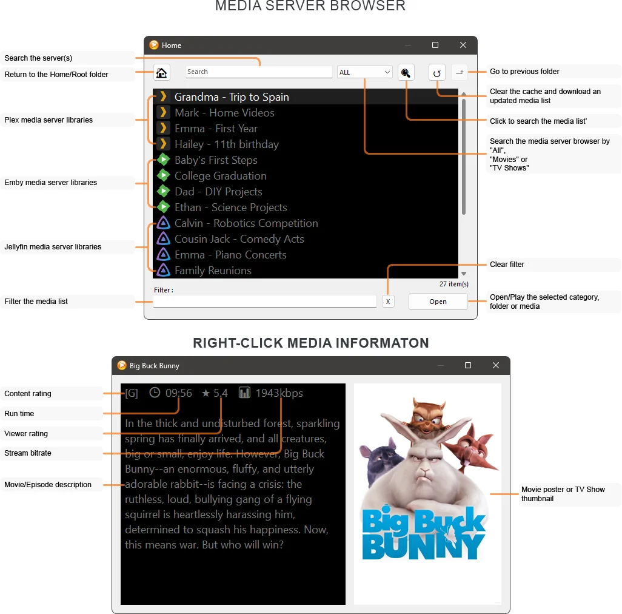Close the Big Buck Bunny window

[496, 365]
